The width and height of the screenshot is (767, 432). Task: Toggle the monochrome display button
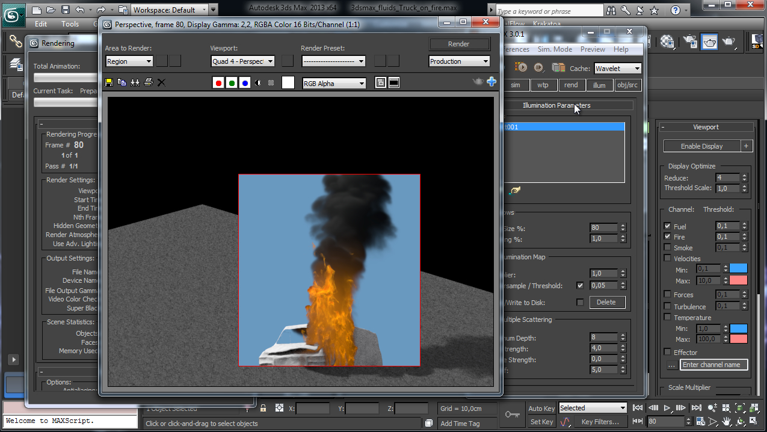271,83
